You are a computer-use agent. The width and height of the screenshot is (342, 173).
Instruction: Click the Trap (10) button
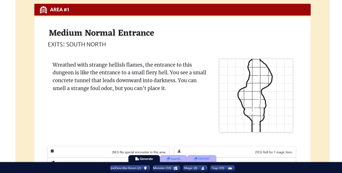pyautogui.click(x=222, y=168)
